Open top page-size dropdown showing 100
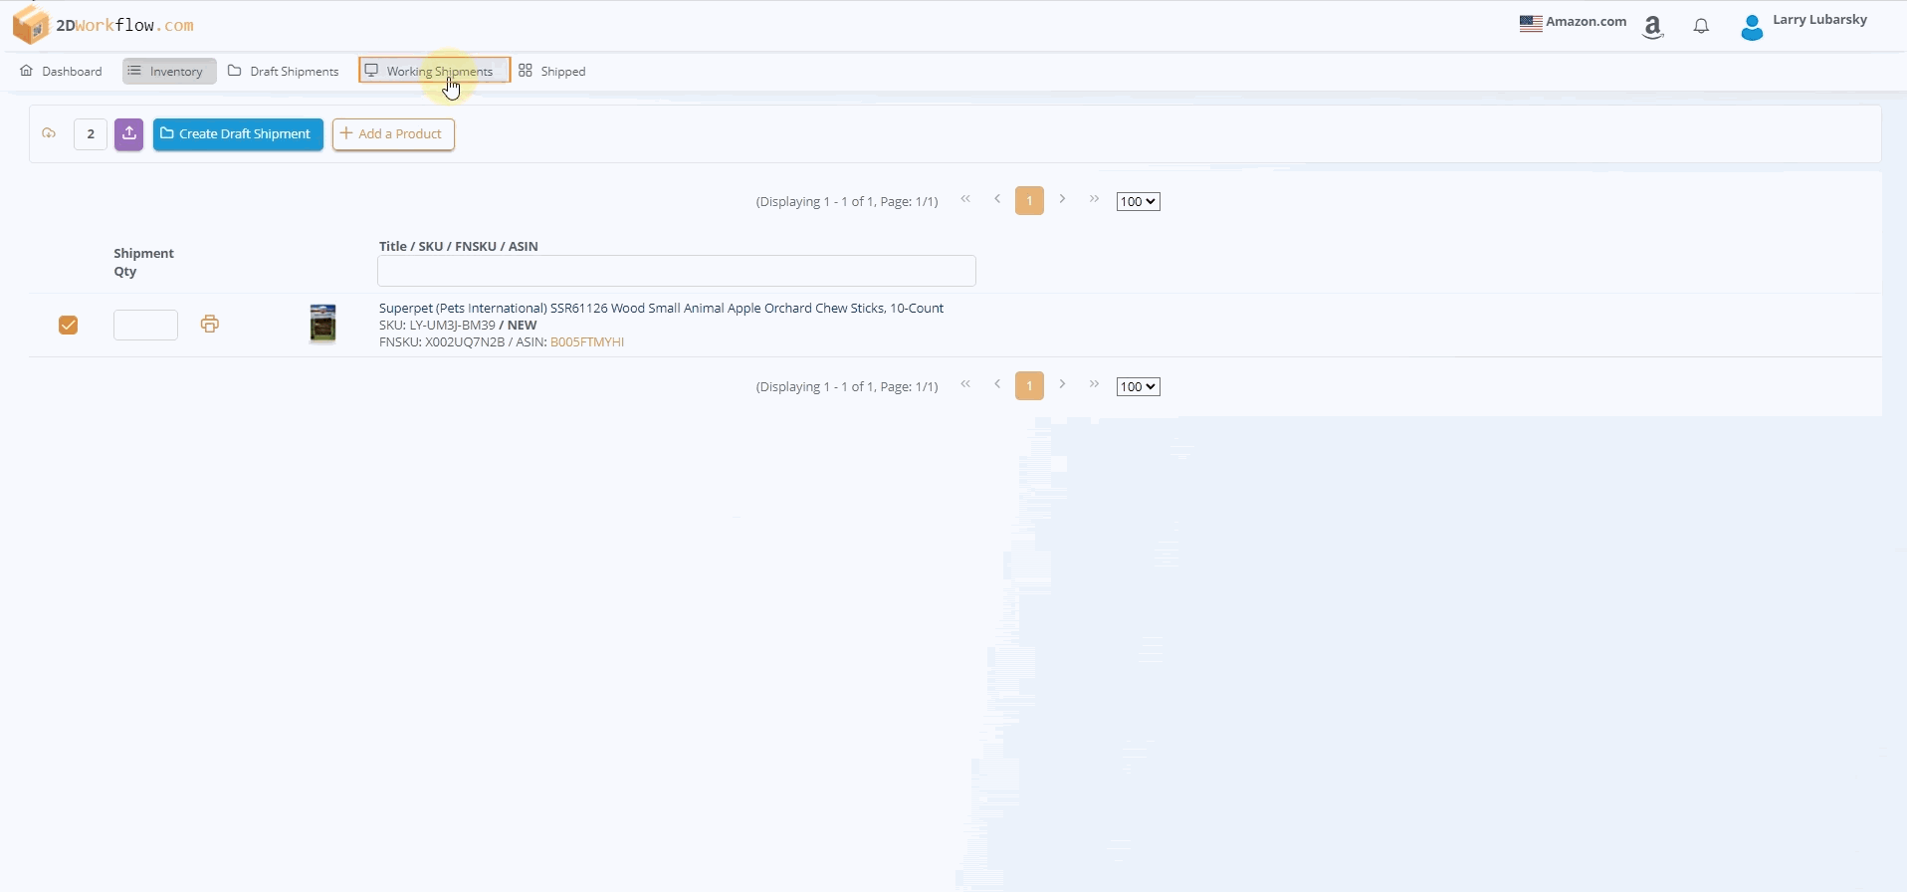The width and height of the screenshot is (1907, 892). click(1139, 201)
